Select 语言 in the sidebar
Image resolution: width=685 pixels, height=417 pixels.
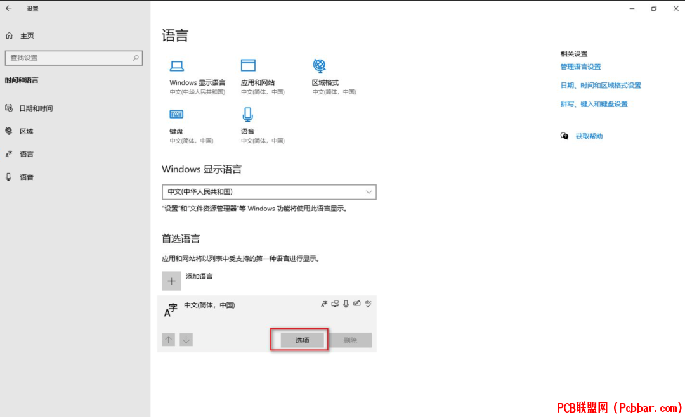(26, 154)
